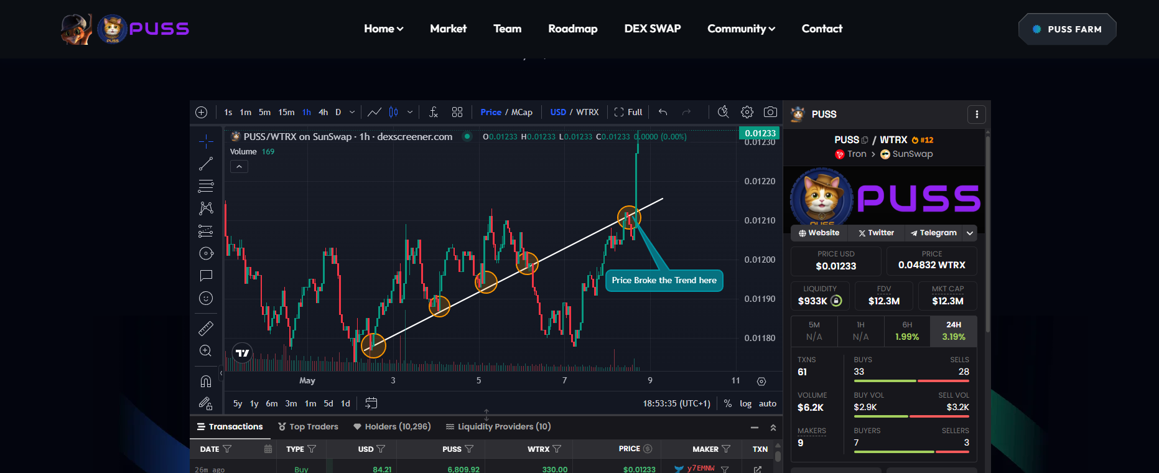The image size is (1159, 473).
Task: Select the 15m timeframe
Action: [x=286, y=112]
